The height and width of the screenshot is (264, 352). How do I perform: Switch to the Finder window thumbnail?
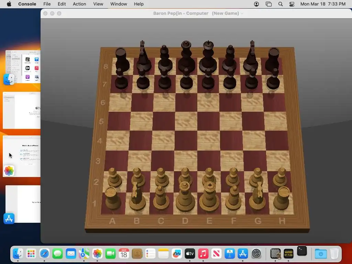(x=23, y=67)
